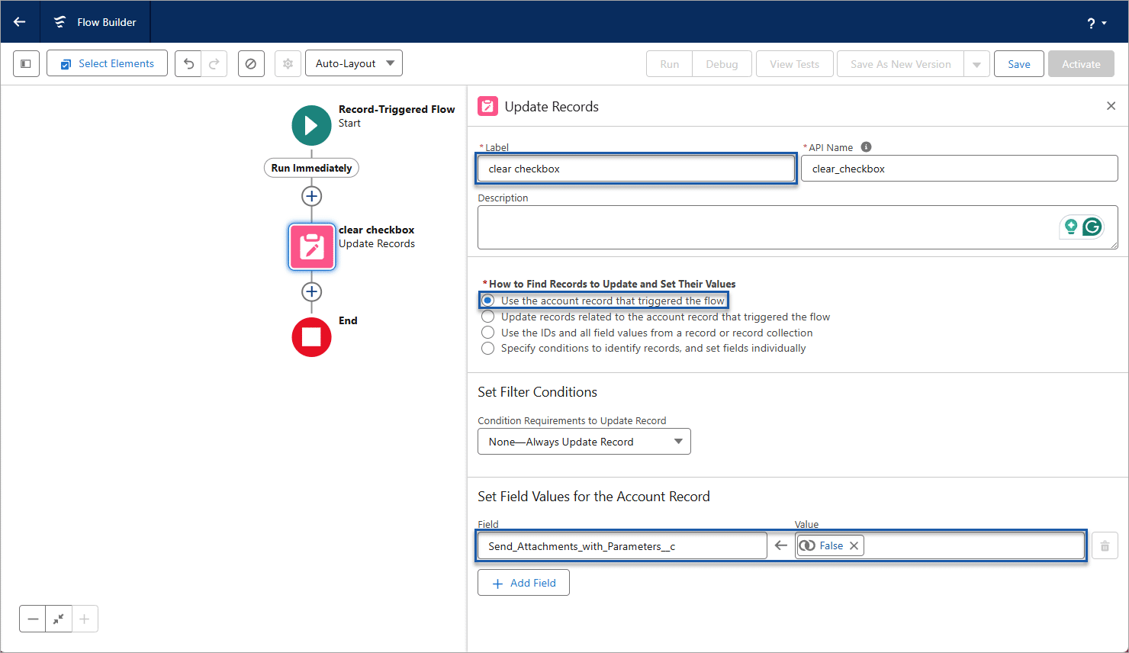1129x653 pixels.
Task: Remove the False value pill
Action: 854,545
